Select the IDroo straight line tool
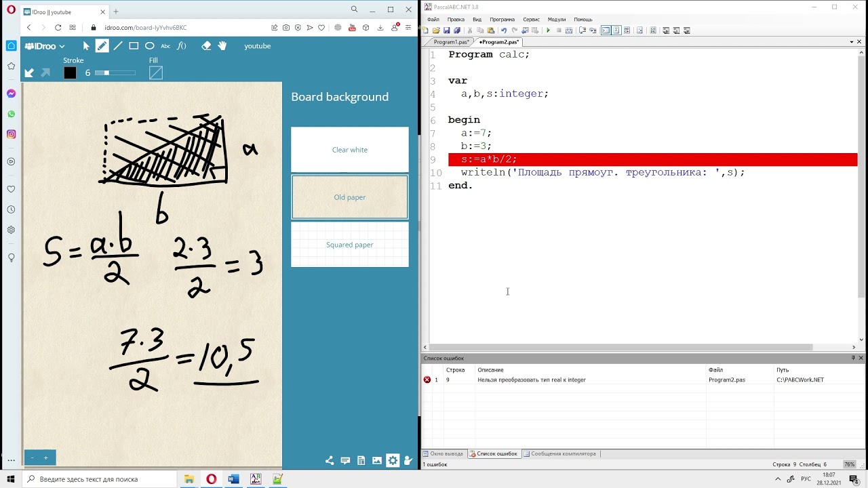The image size is (868, 488). 118,46
